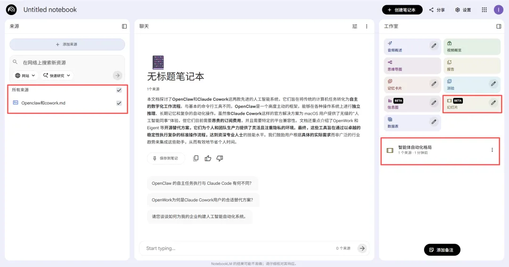
Task: Ask suggested question about 企业构建人工智能自动化系统
Action: (199, 217)
